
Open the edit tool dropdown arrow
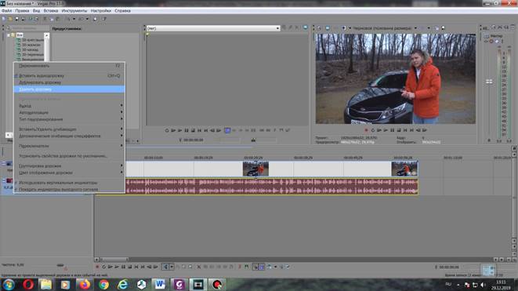coord(172,267)
